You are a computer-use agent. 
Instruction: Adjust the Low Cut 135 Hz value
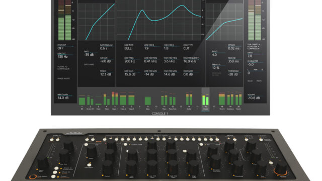pos(62,57)
